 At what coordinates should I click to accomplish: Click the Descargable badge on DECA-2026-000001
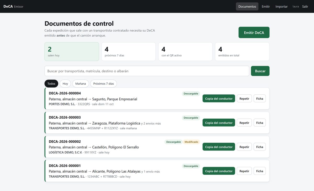pos(191,166)
